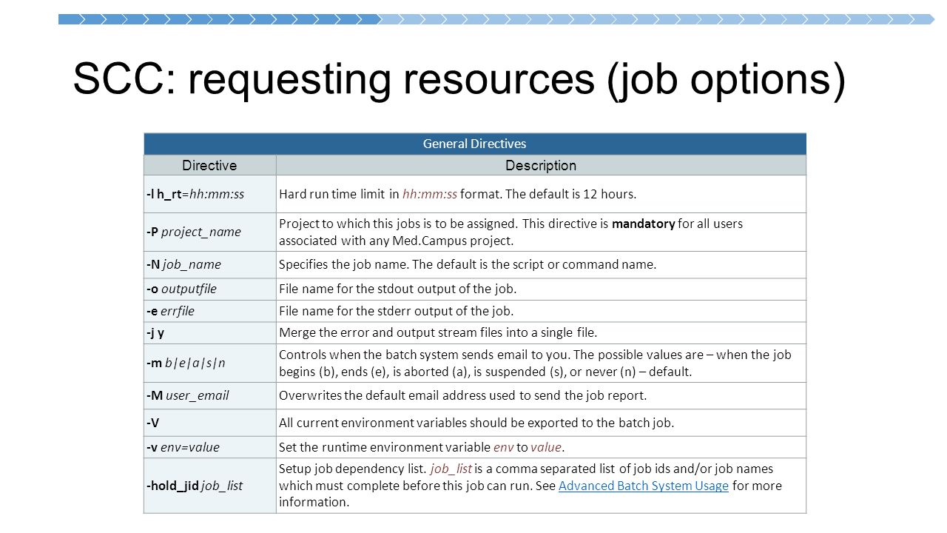Select the '-j y' directive cell
The height and width of the screenshot is (533, 947).
pyautogui.click(x=210, y=332)
